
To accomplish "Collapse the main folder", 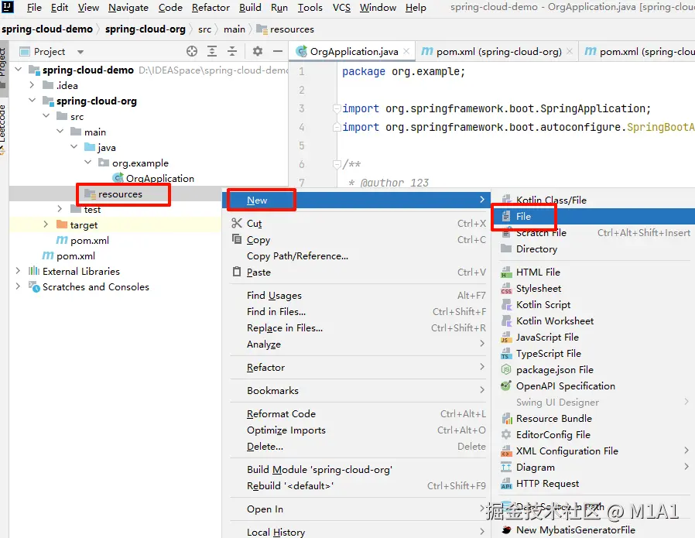I will tap(60, 131).
